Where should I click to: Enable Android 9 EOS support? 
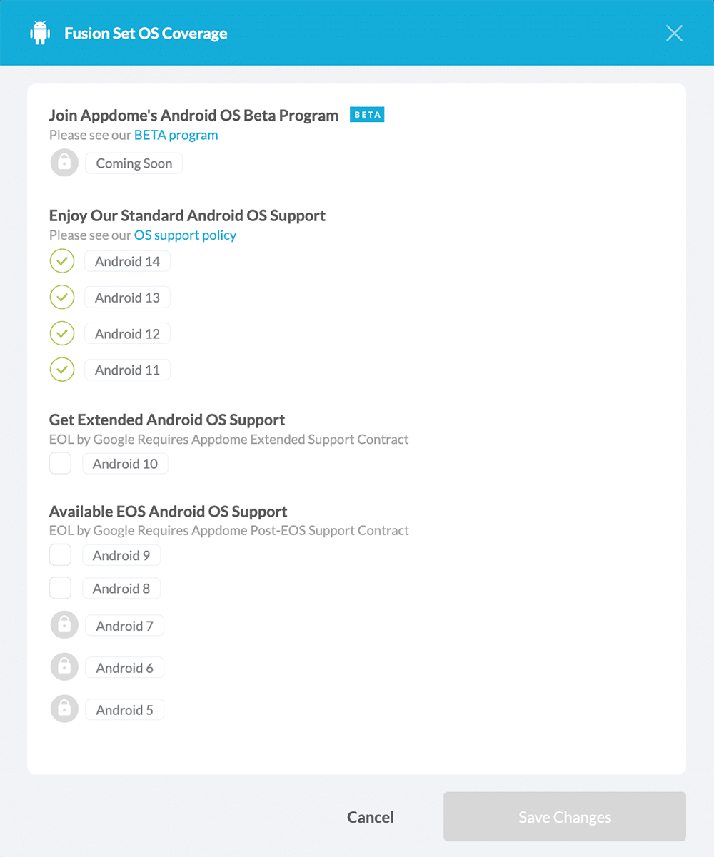coord(60,554)
